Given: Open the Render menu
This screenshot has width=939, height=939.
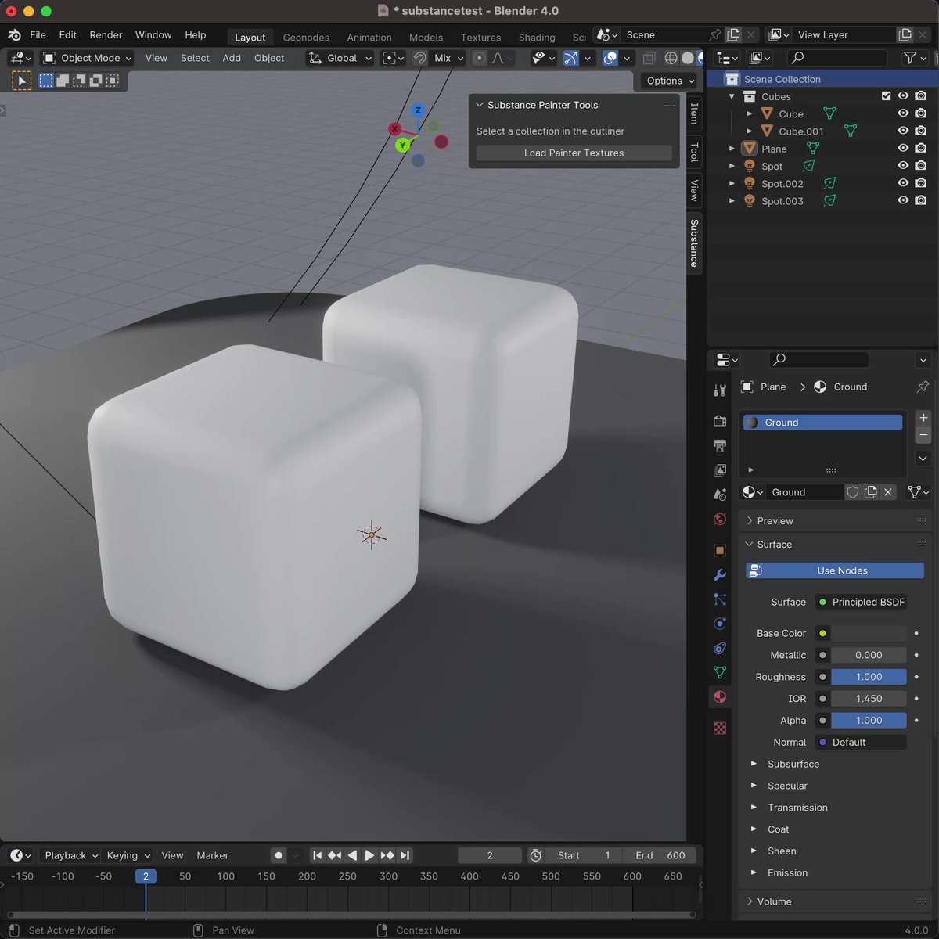Looking at the screenshot, I should 106,35.
